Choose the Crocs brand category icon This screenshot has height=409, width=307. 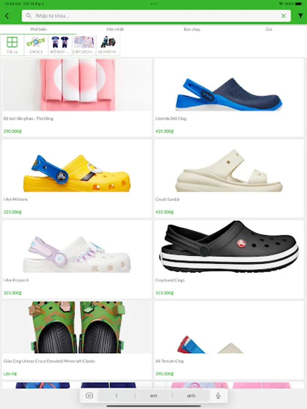click(x=36, y=45)
